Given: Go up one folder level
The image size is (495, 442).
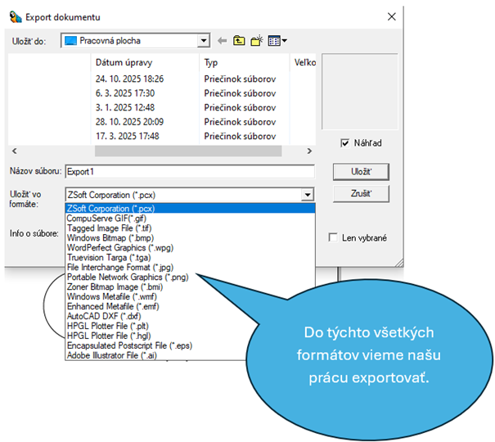Looking at the screenshot, I should pos(240,40).
